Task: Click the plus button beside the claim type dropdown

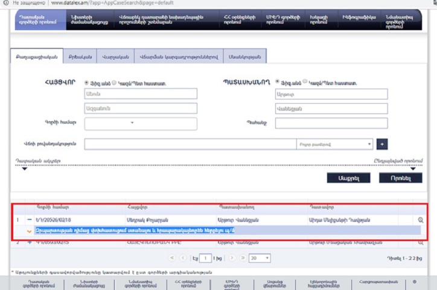Action: click(382, 145)
